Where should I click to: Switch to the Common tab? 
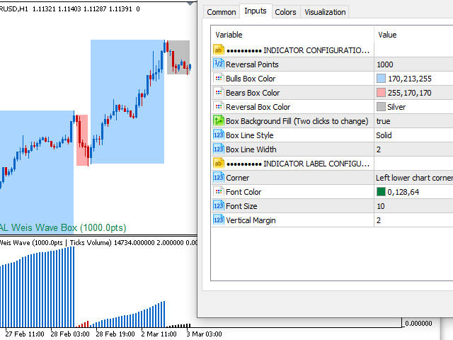[222, 12]
